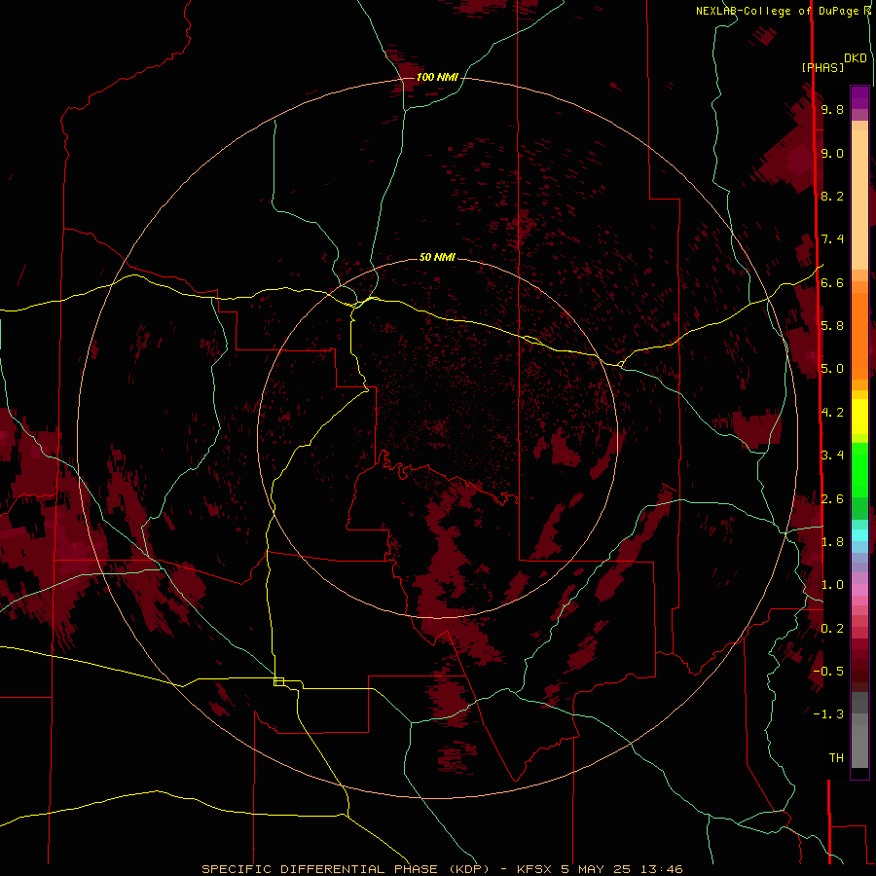Screen dimensions: 876x876
Task: Click the "KFSX" radar site identifier
Action: (536, 869)
